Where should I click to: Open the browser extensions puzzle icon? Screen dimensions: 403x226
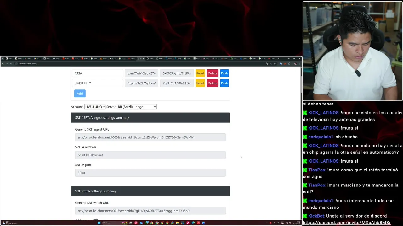[289, 64]
